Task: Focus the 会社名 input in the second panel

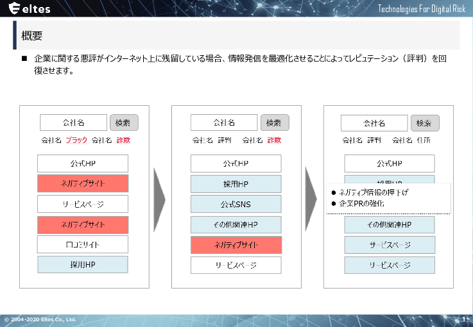Action: (224, 122)
